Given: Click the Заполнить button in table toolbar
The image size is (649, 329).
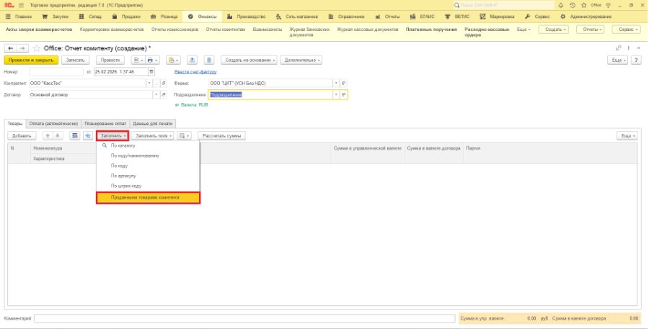Looking at the screenshot, I should click(x=112, y=135).
